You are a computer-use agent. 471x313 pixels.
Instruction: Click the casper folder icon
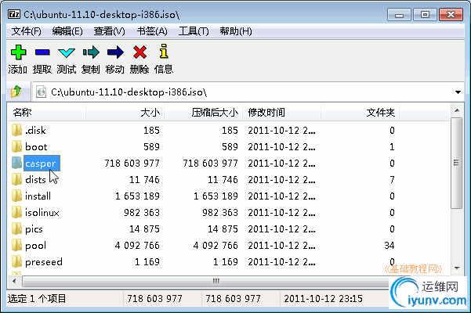point(16,163)
